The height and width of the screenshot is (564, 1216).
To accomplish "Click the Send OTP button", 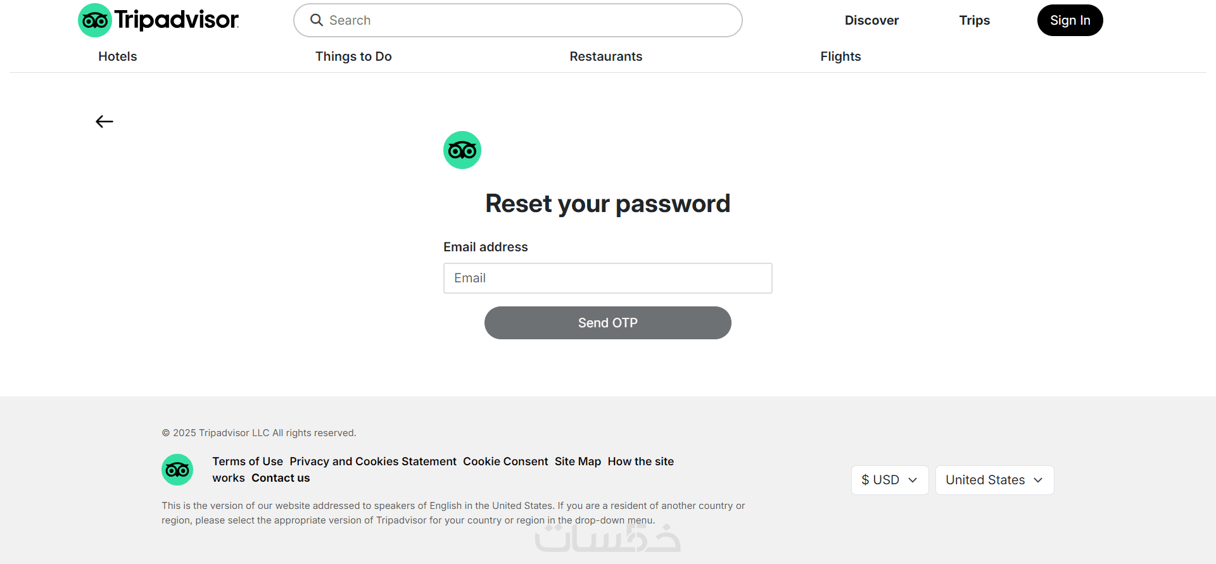I will 608,323.
